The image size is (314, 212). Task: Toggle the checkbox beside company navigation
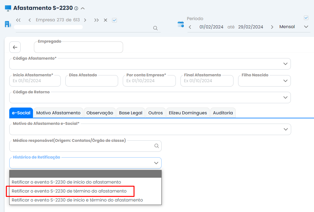[x=114, y=20]
